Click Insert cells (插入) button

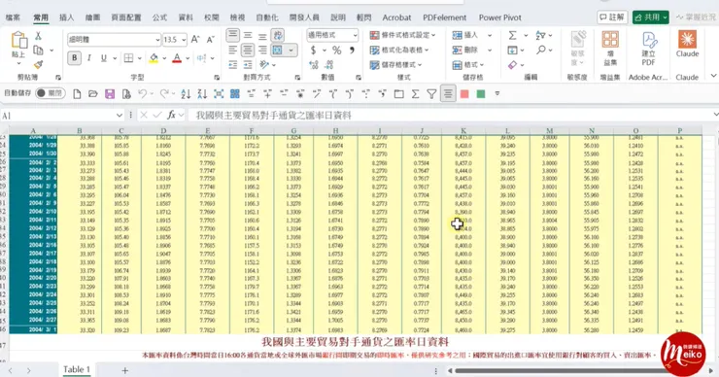click(465, 35)
